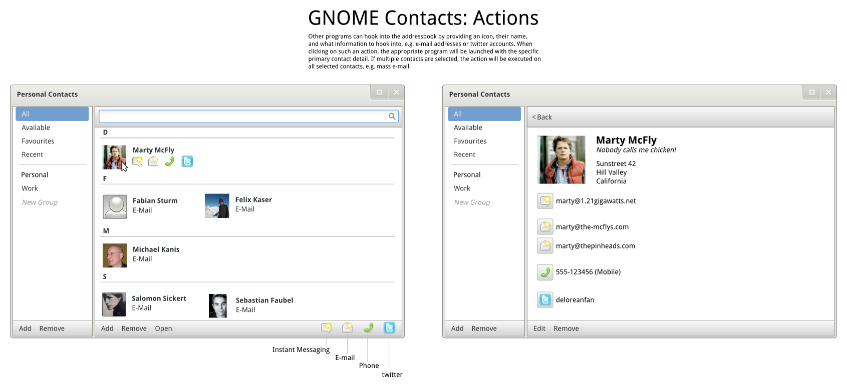The width and height of the screenshot is (847, 387).
Task: Select Available in right window sidebar
Action: click(468, 128)
